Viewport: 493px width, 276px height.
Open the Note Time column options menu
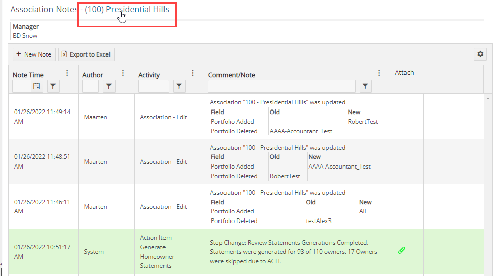67,73
